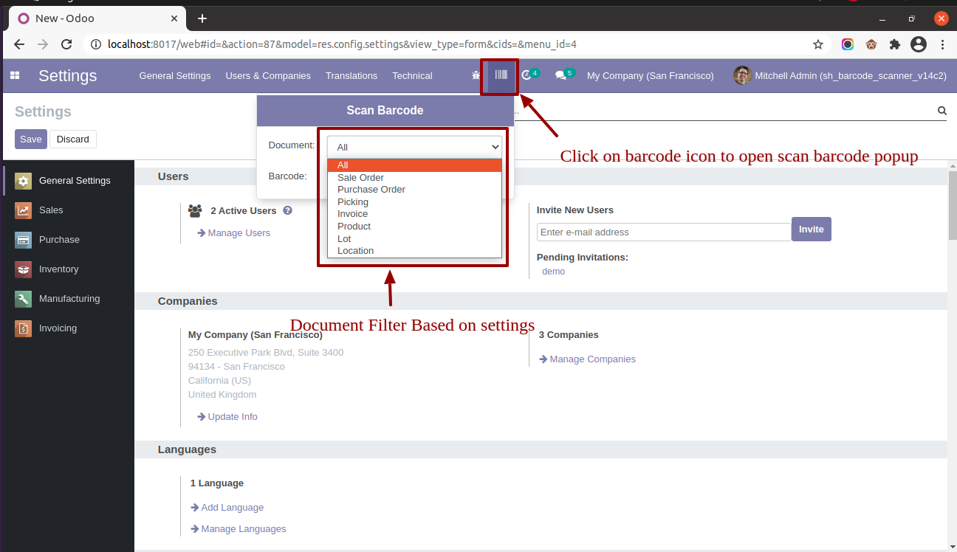Choose Purchase Order document option
The image size is (957, 552).
[414, 190]
